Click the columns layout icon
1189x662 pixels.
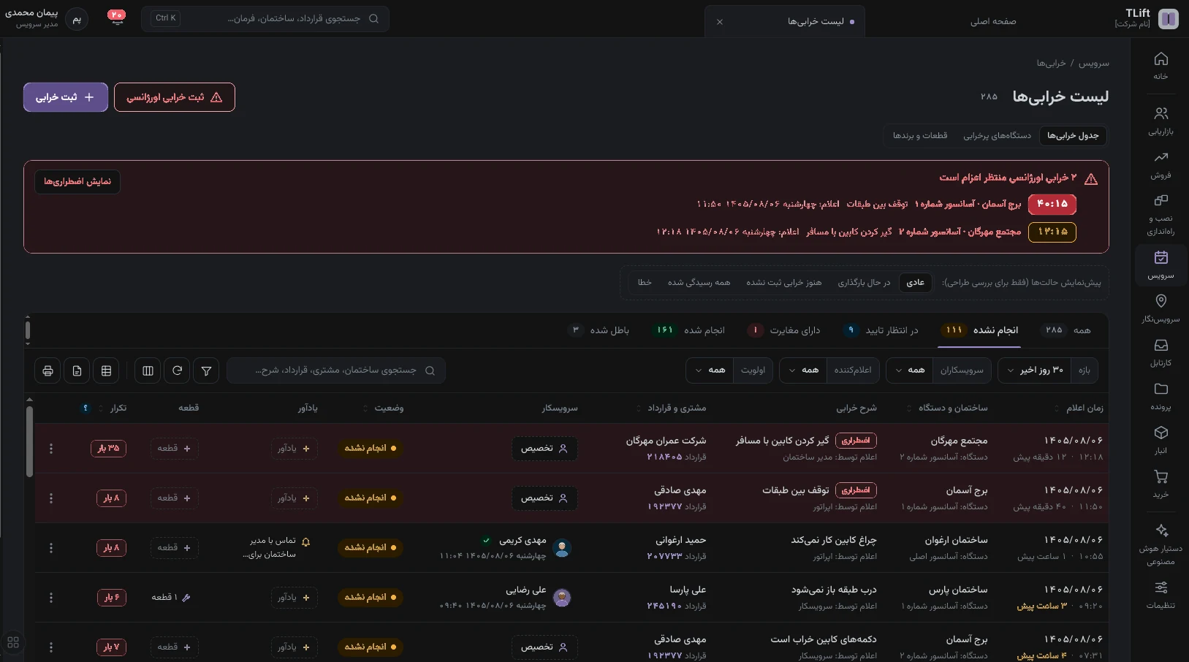point(148,370)
